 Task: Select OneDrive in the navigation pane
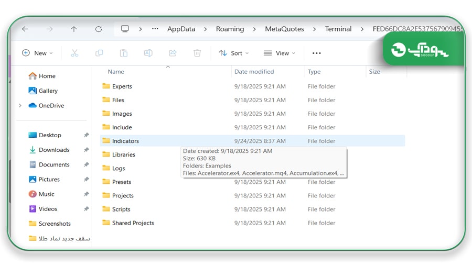[x=46, y=105]
